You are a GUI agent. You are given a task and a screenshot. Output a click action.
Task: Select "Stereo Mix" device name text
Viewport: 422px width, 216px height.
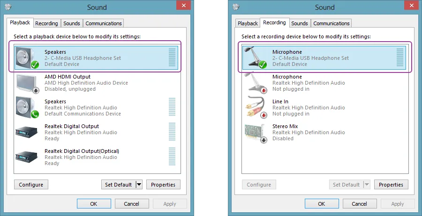click(x=285, y=126)
